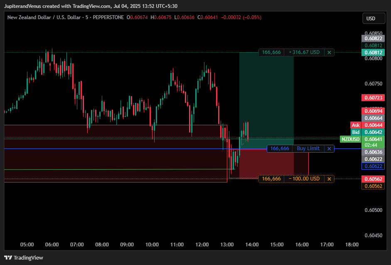Click the 02:44 candle countdown timer
The image size is (391, 265).
click(x=371, y=145)
